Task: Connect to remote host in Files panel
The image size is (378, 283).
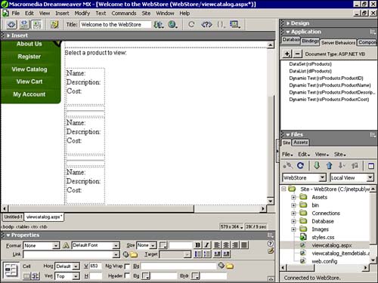Action: point(288,165)
